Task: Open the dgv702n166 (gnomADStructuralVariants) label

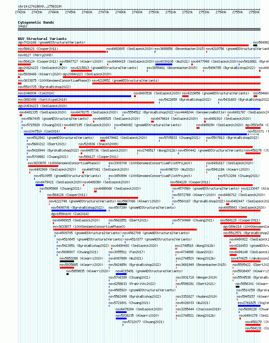Action: pyautogui.click(x=52, y=42)
